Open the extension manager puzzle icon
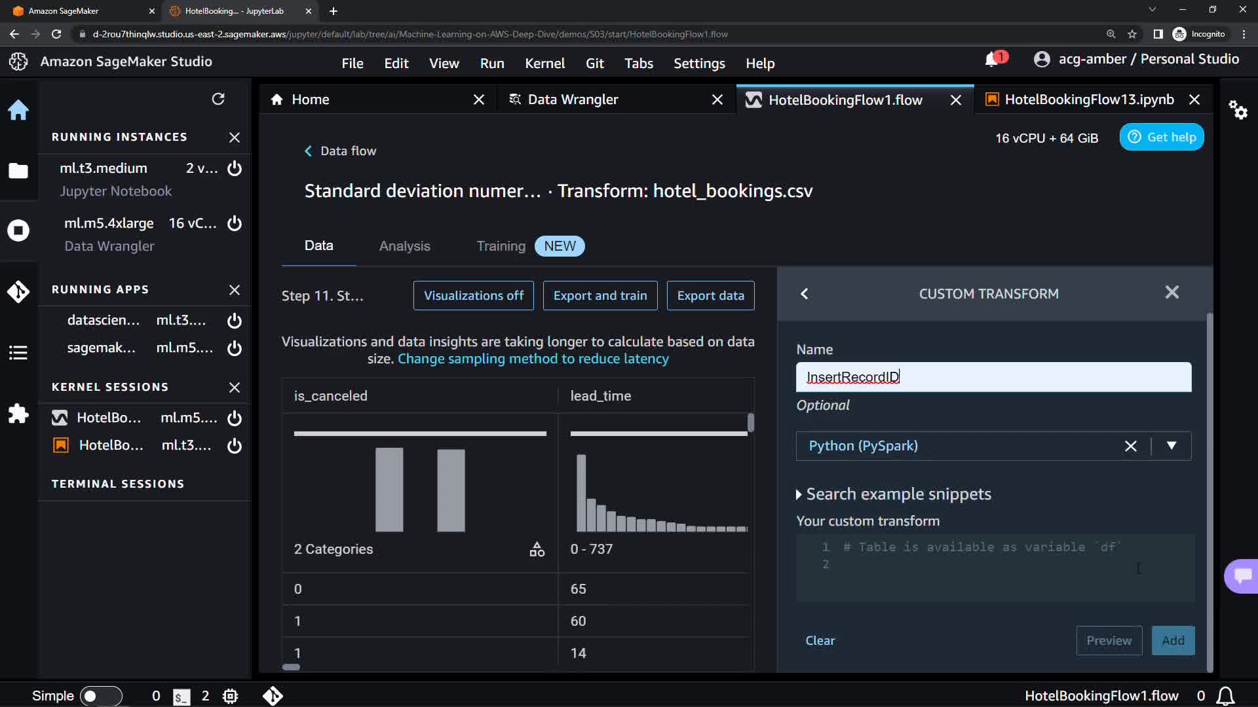Screen dimensions: 1258x707 pyautogui.click(x=18, y=414)
